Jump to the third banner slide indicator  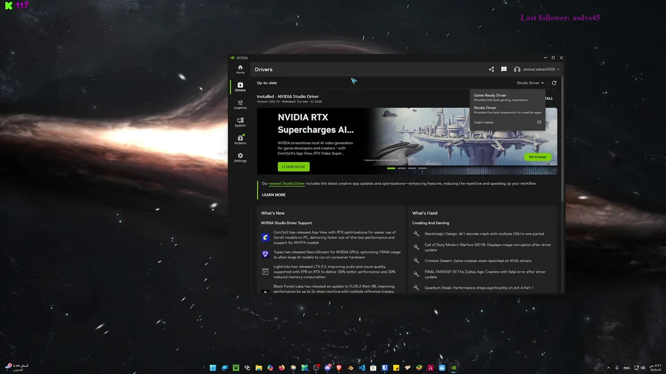(x=412, y=168)
